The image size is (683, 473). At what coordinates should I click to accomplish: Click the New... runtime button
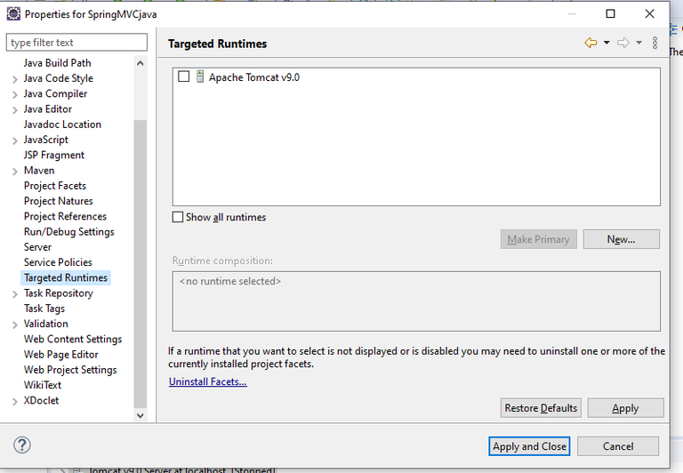[x=621, y=239]
